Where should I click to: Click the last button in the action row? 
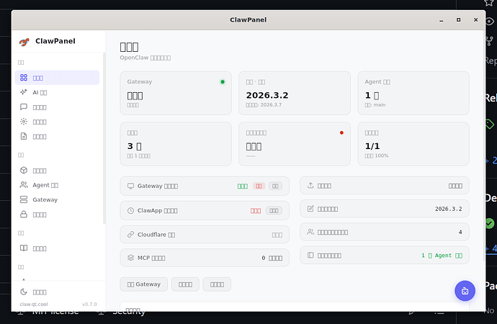[x=217, y=284]
